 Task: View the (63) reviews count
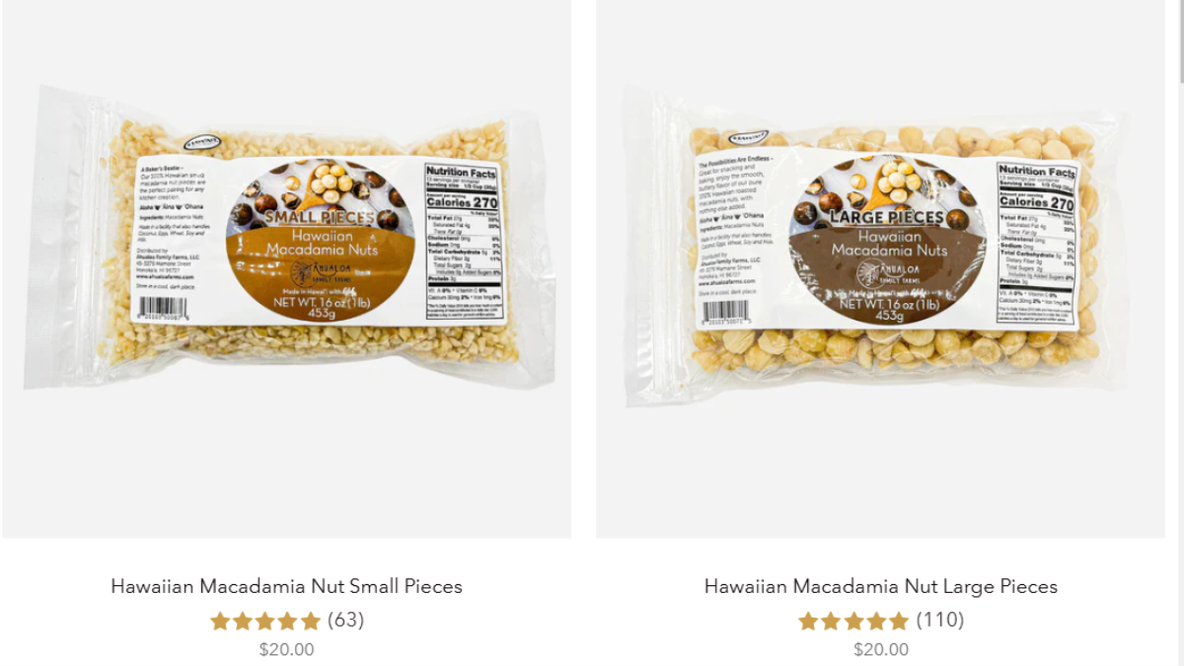[345, 621]
